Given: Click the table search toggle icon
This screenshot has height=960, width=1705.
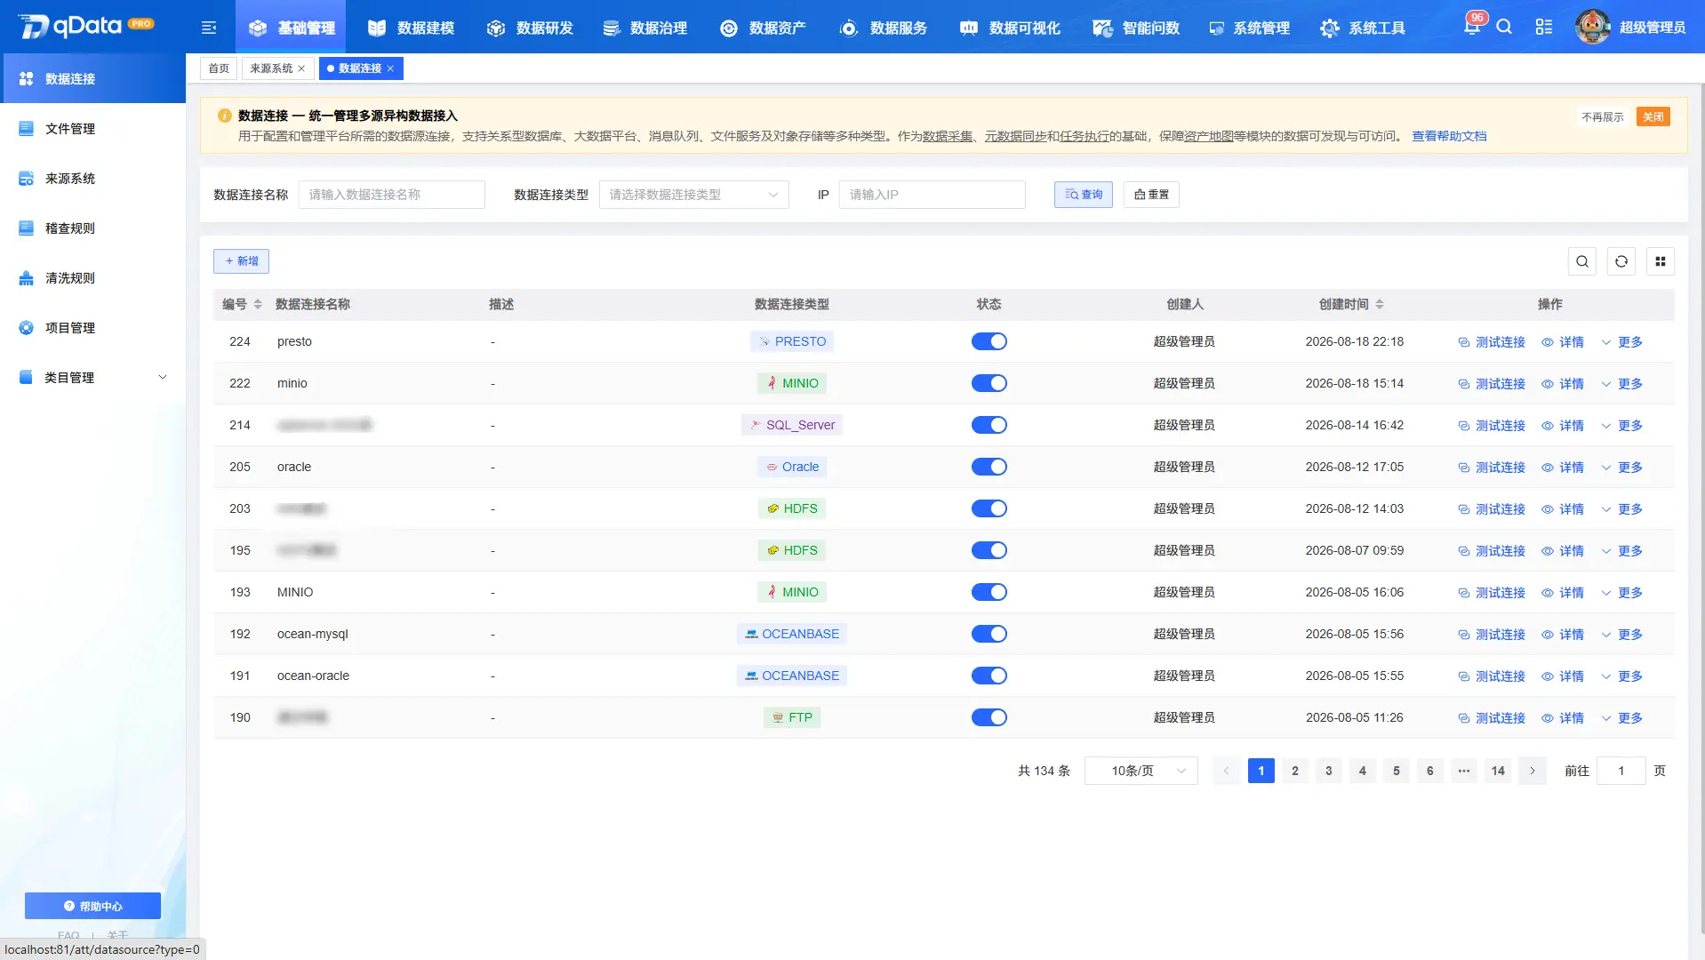Looking at the screenshot, I should coord(1582,261).
